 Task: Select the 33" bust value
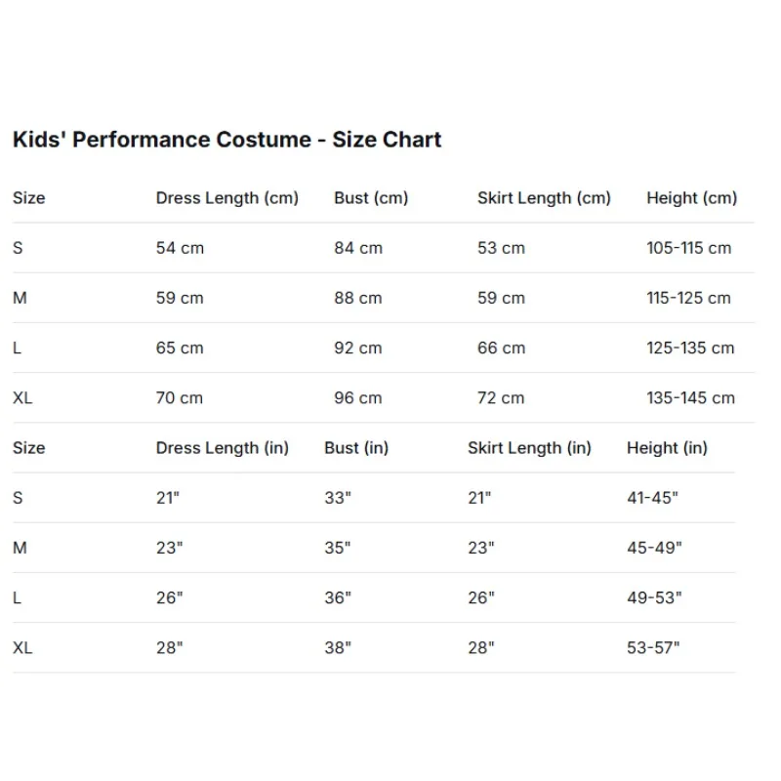pyautogui.click(x=338, y=498)
